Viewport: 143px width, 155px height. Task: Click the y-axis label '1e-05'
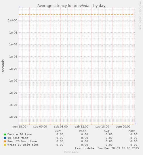(x=13, y=81)
